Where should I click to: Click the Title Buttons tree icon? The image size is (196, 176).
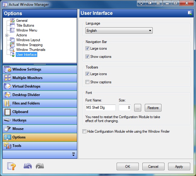coord(12,25)
